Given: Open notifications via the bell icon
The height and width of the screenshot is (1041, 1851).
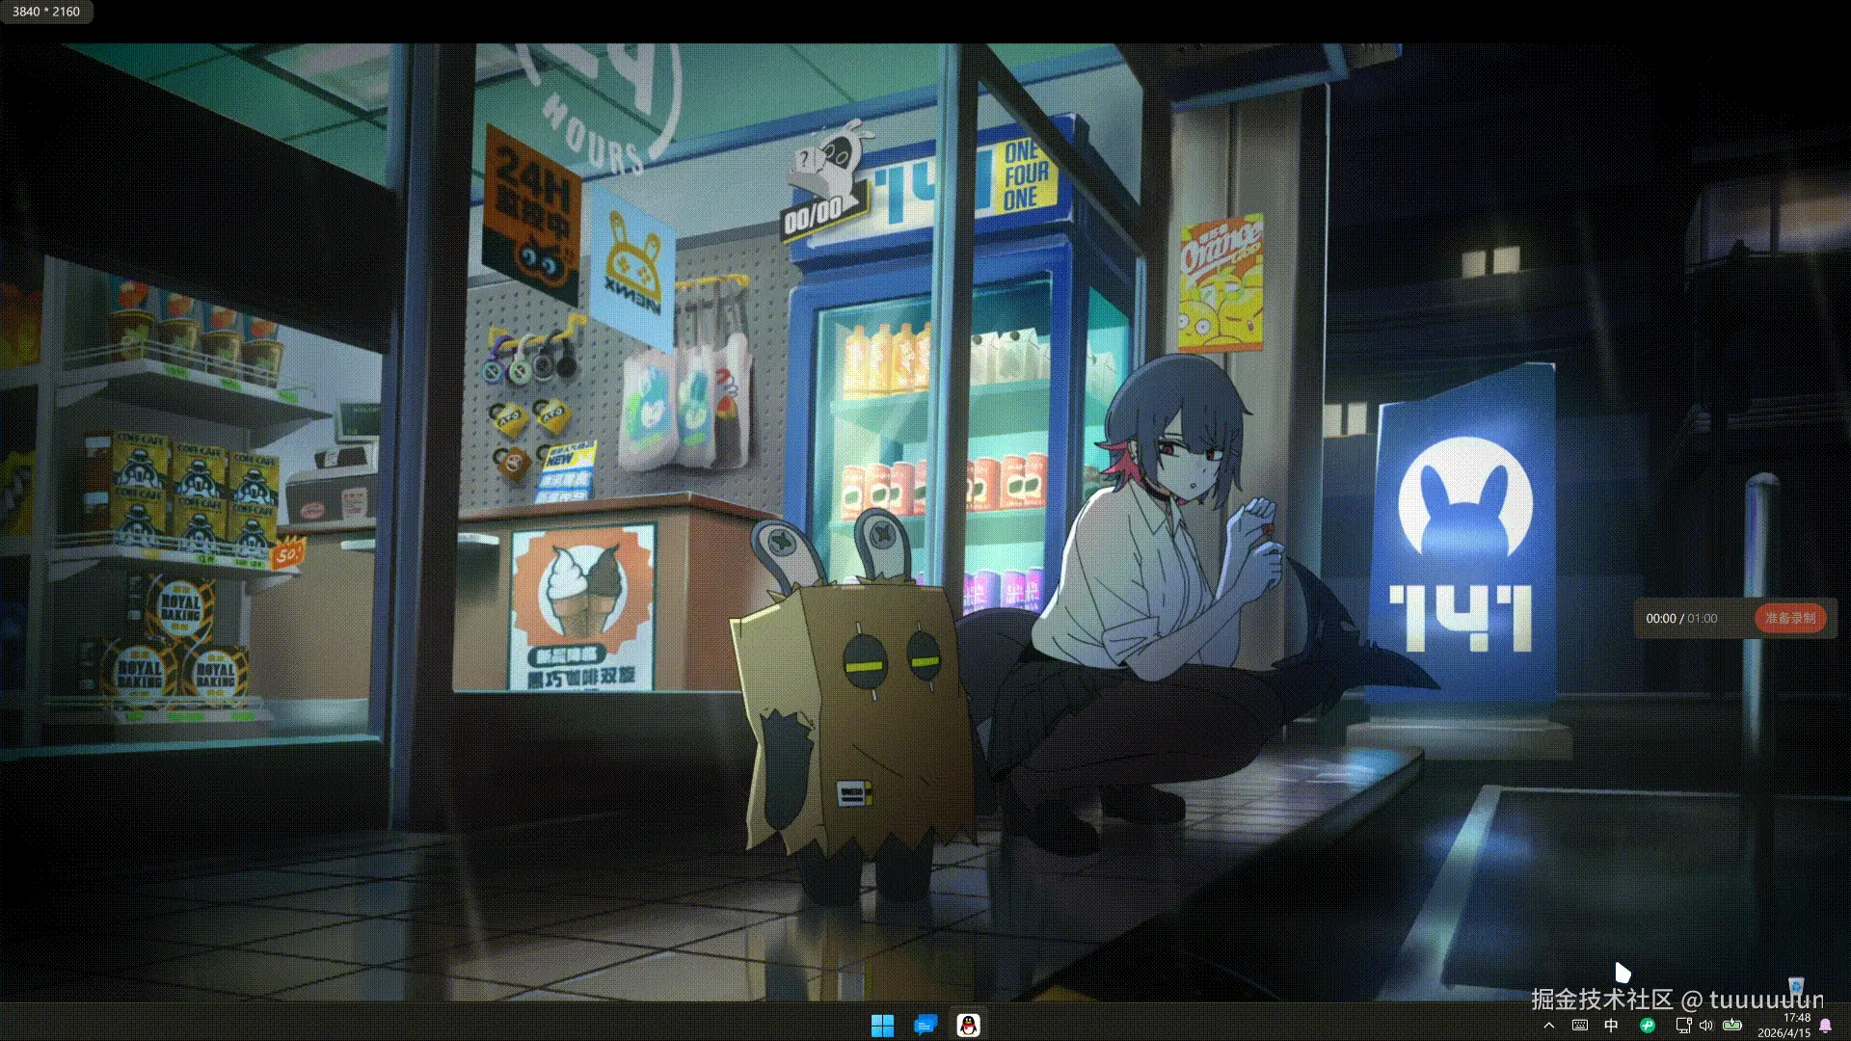Looking at the screenshot, I should (1825, 1026).
